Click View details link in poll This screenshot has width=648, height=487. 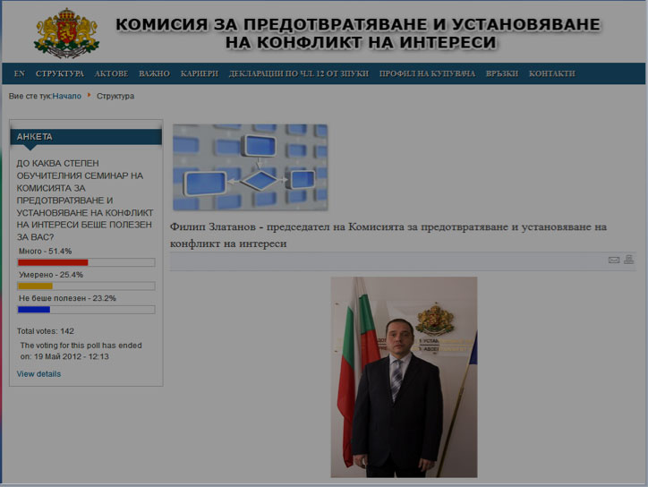click(39, 373)
